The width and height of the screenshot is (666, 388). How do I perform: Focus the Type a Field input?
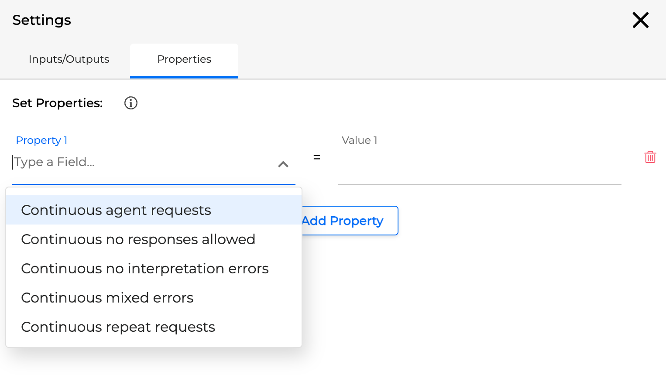(x=131, y=162)
